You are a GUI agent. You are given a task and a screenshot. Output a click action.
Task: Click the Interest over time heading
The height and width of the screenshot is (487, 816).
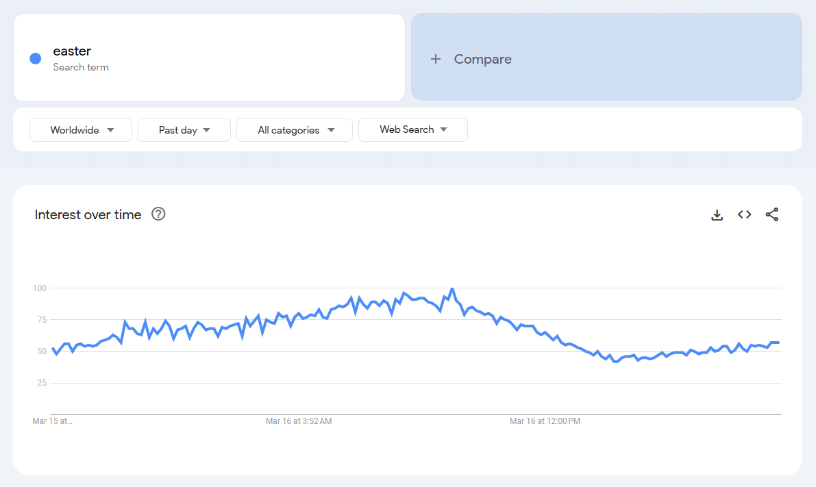coord(88,214)
